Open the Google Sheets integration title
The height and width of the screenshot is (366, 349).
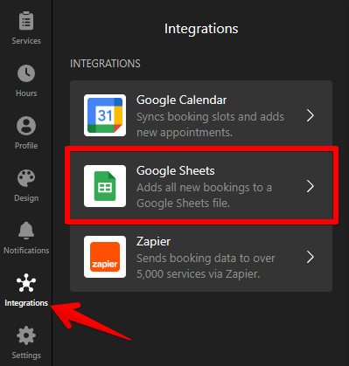tap(176, 171)
